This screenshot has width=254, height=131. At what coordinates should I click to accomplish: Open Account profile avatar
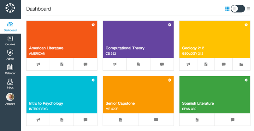[10, 97]
